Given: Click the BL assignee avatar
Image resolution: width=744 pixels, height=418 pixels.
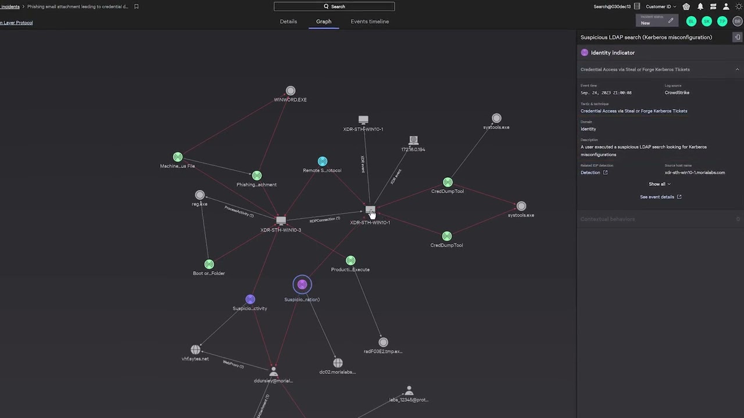Looking at the screenshot, I should pyautogui.click(x=691, y=21).
